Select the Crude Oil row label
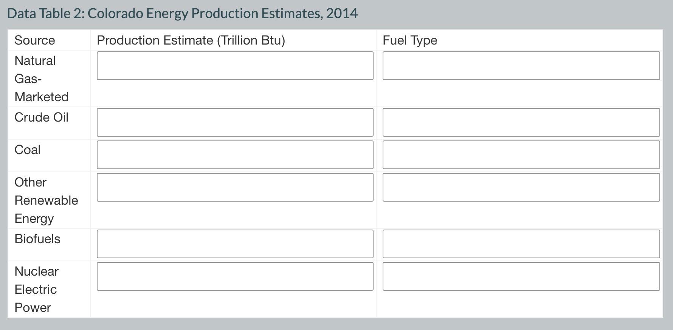 tap(42, 117)
